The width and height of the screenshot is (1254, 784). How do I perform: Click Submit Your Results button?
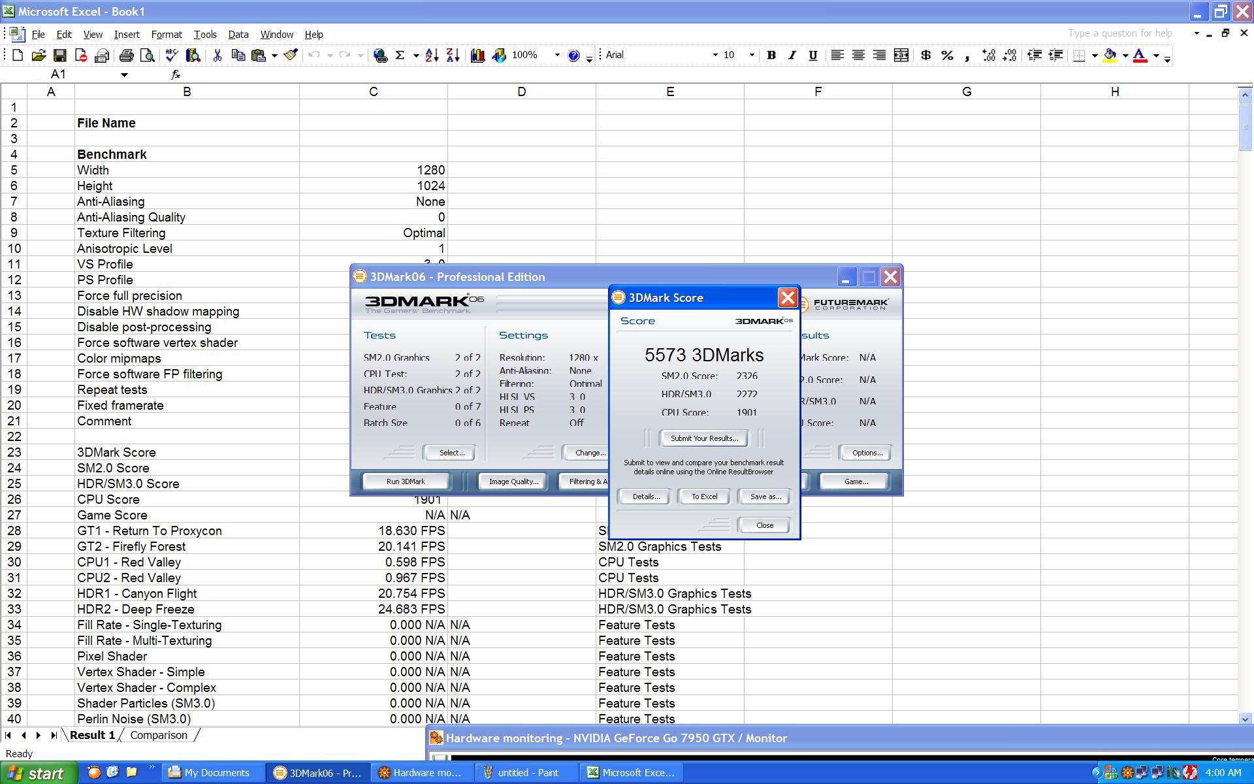click(x=704, y=438)
